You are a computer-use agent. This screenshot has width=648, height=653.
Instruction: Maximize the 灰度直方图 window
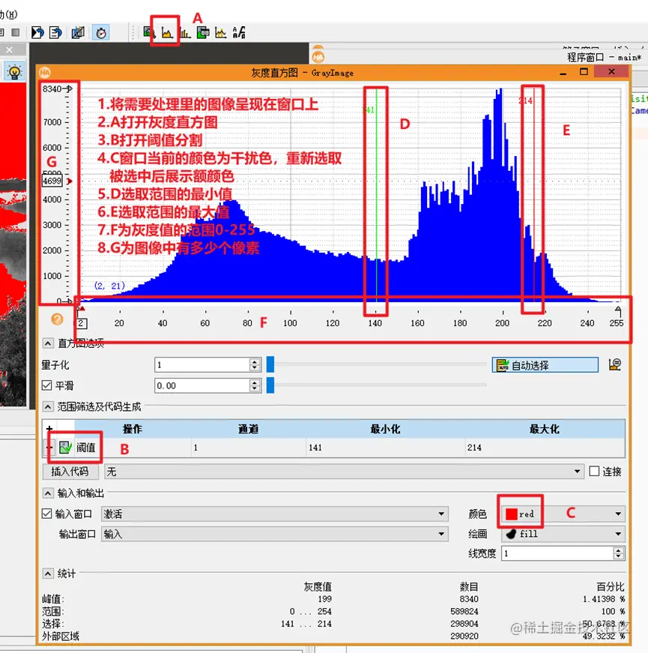pos(584,72)
